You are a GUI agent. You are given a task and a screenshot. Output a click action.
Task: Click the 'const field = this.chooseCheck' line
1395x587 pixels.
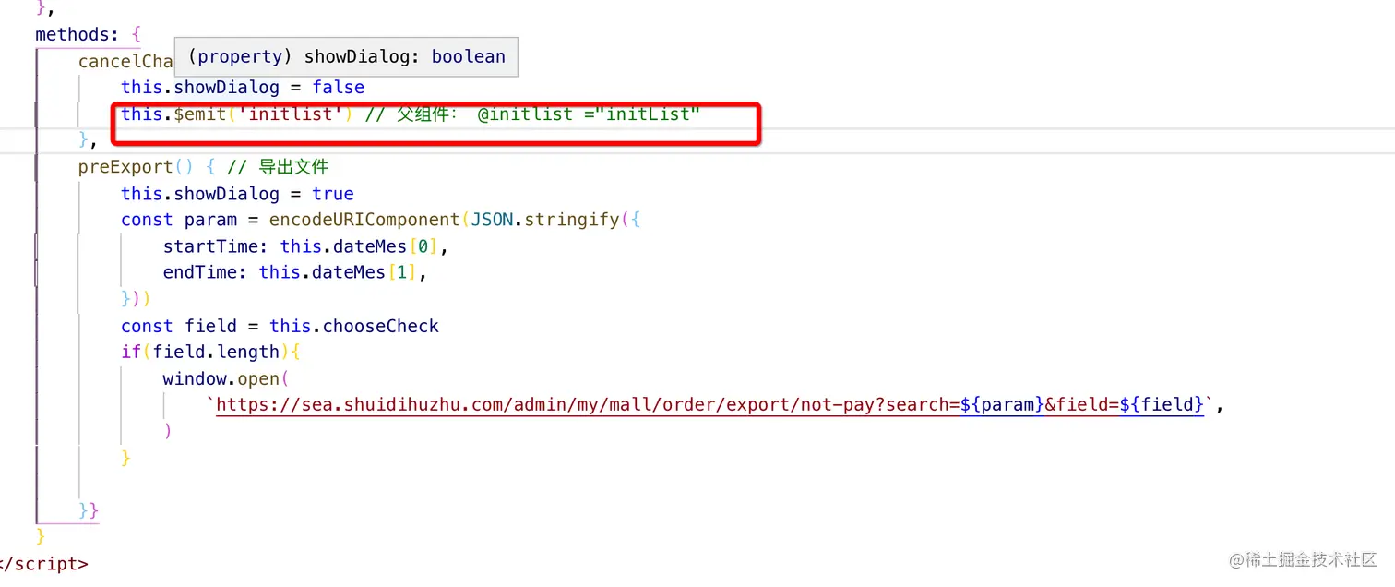click(x=280, y=326)
